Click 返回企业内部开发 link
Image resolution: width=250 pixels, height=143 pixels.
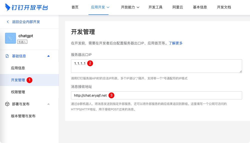pos(26,22)
